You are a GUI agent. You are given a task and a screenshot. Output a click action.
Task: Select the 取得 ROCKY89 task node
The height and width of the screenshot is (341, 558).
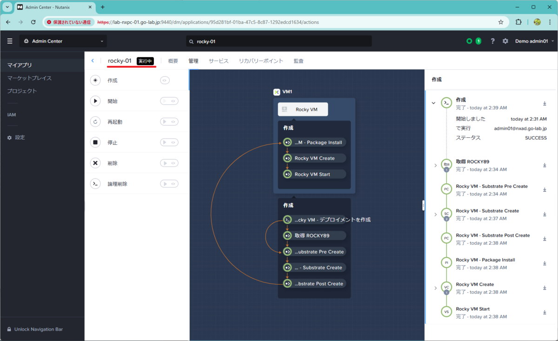pyautogui.click(x=315, y=235)
